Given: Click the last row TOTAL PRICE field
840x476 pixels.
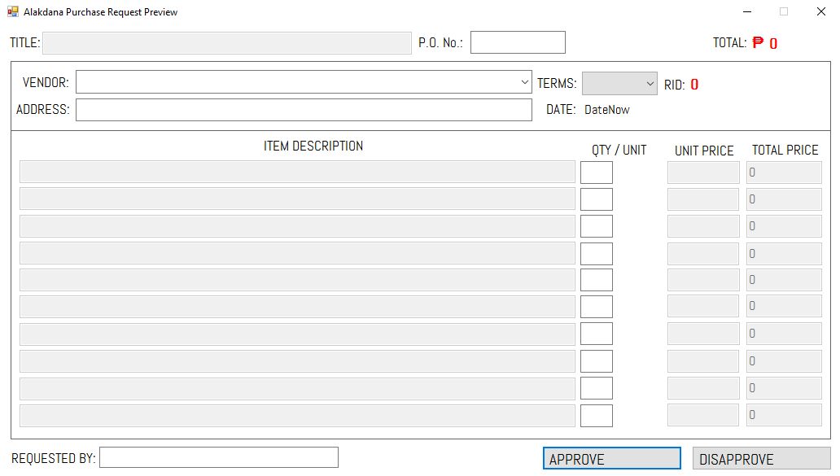Looking at the screenshot, I should [784, 415].
